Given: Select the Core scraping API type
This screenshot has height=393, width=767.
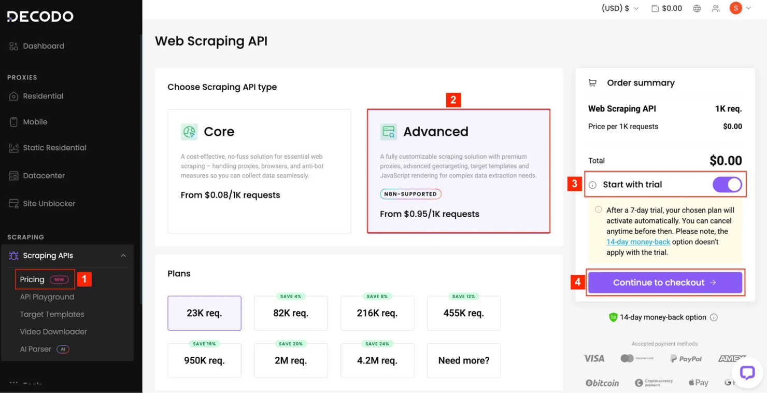Looking at the screenshot, I should [x=259, y=171].
